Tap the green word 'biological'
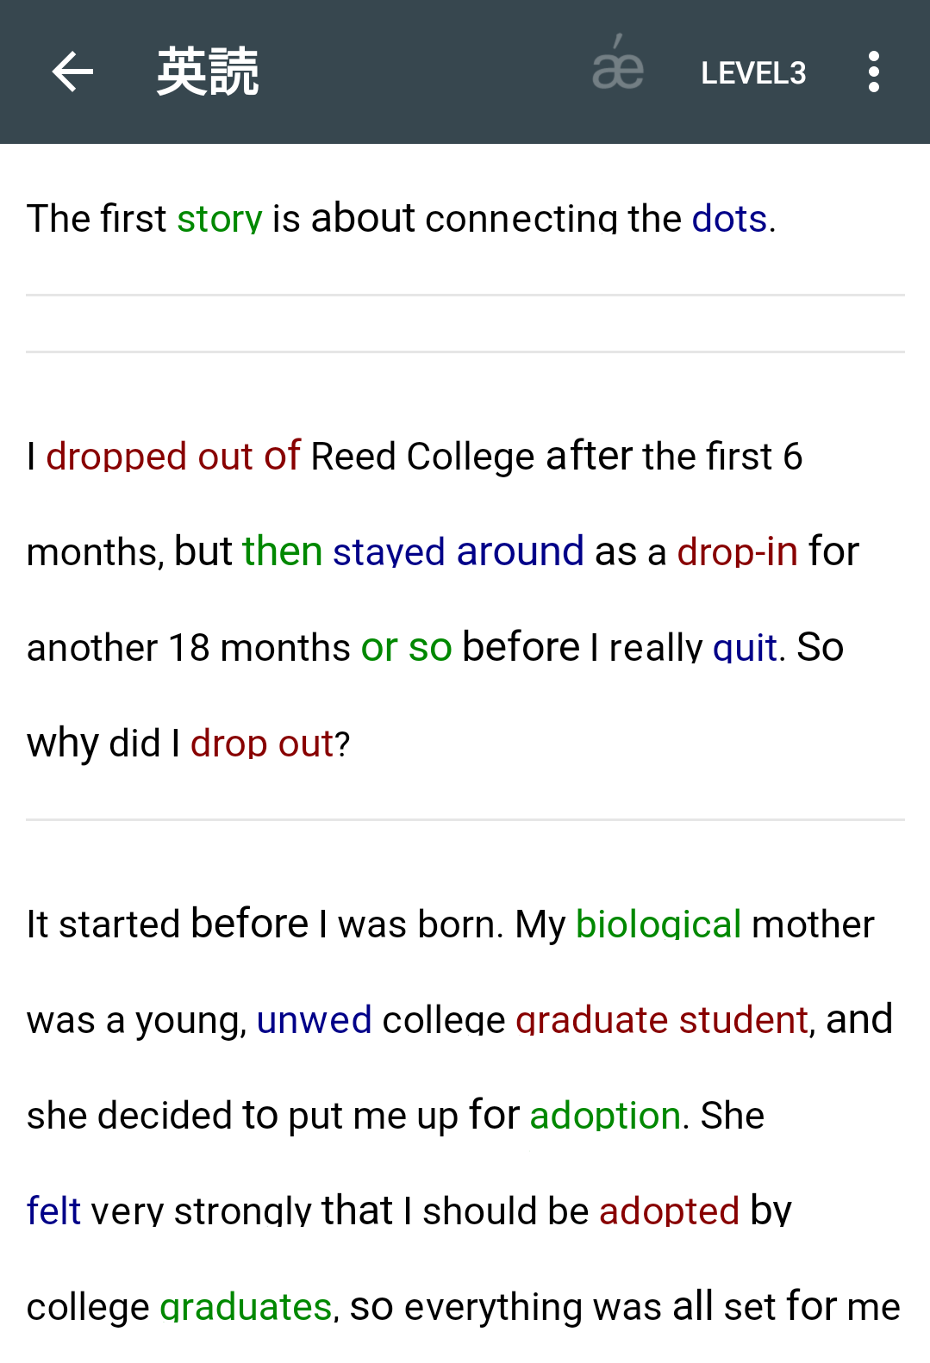 pos(658,924)
